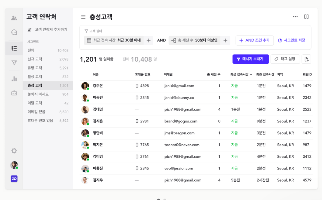This screenshot has width=322, height=200.
Task: Open more options via the ellipsis menu
Action: point(295,16)
